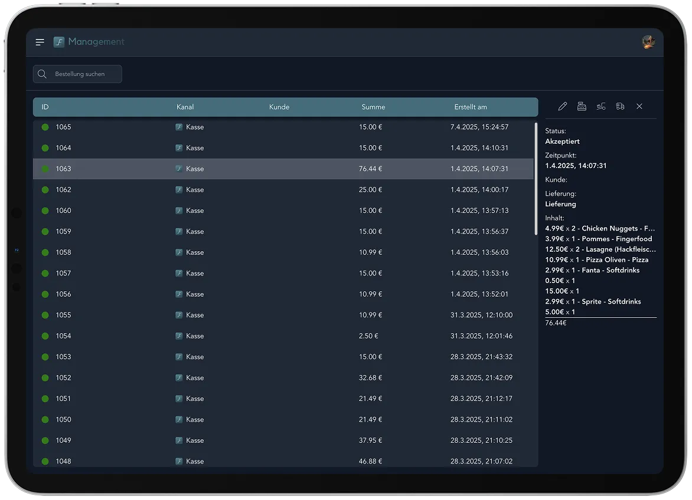Open the user profile avatar
The width and height of the screenshot is (692, 500).
(648, 42)
